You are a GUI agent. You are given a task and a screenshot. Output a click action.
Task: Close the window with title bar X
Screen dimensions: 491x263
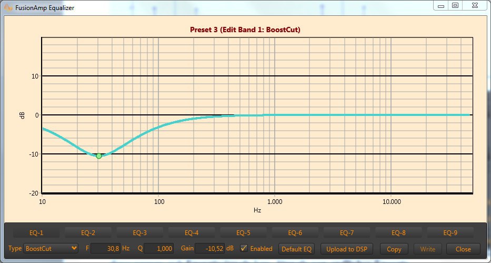pos(475,6)
